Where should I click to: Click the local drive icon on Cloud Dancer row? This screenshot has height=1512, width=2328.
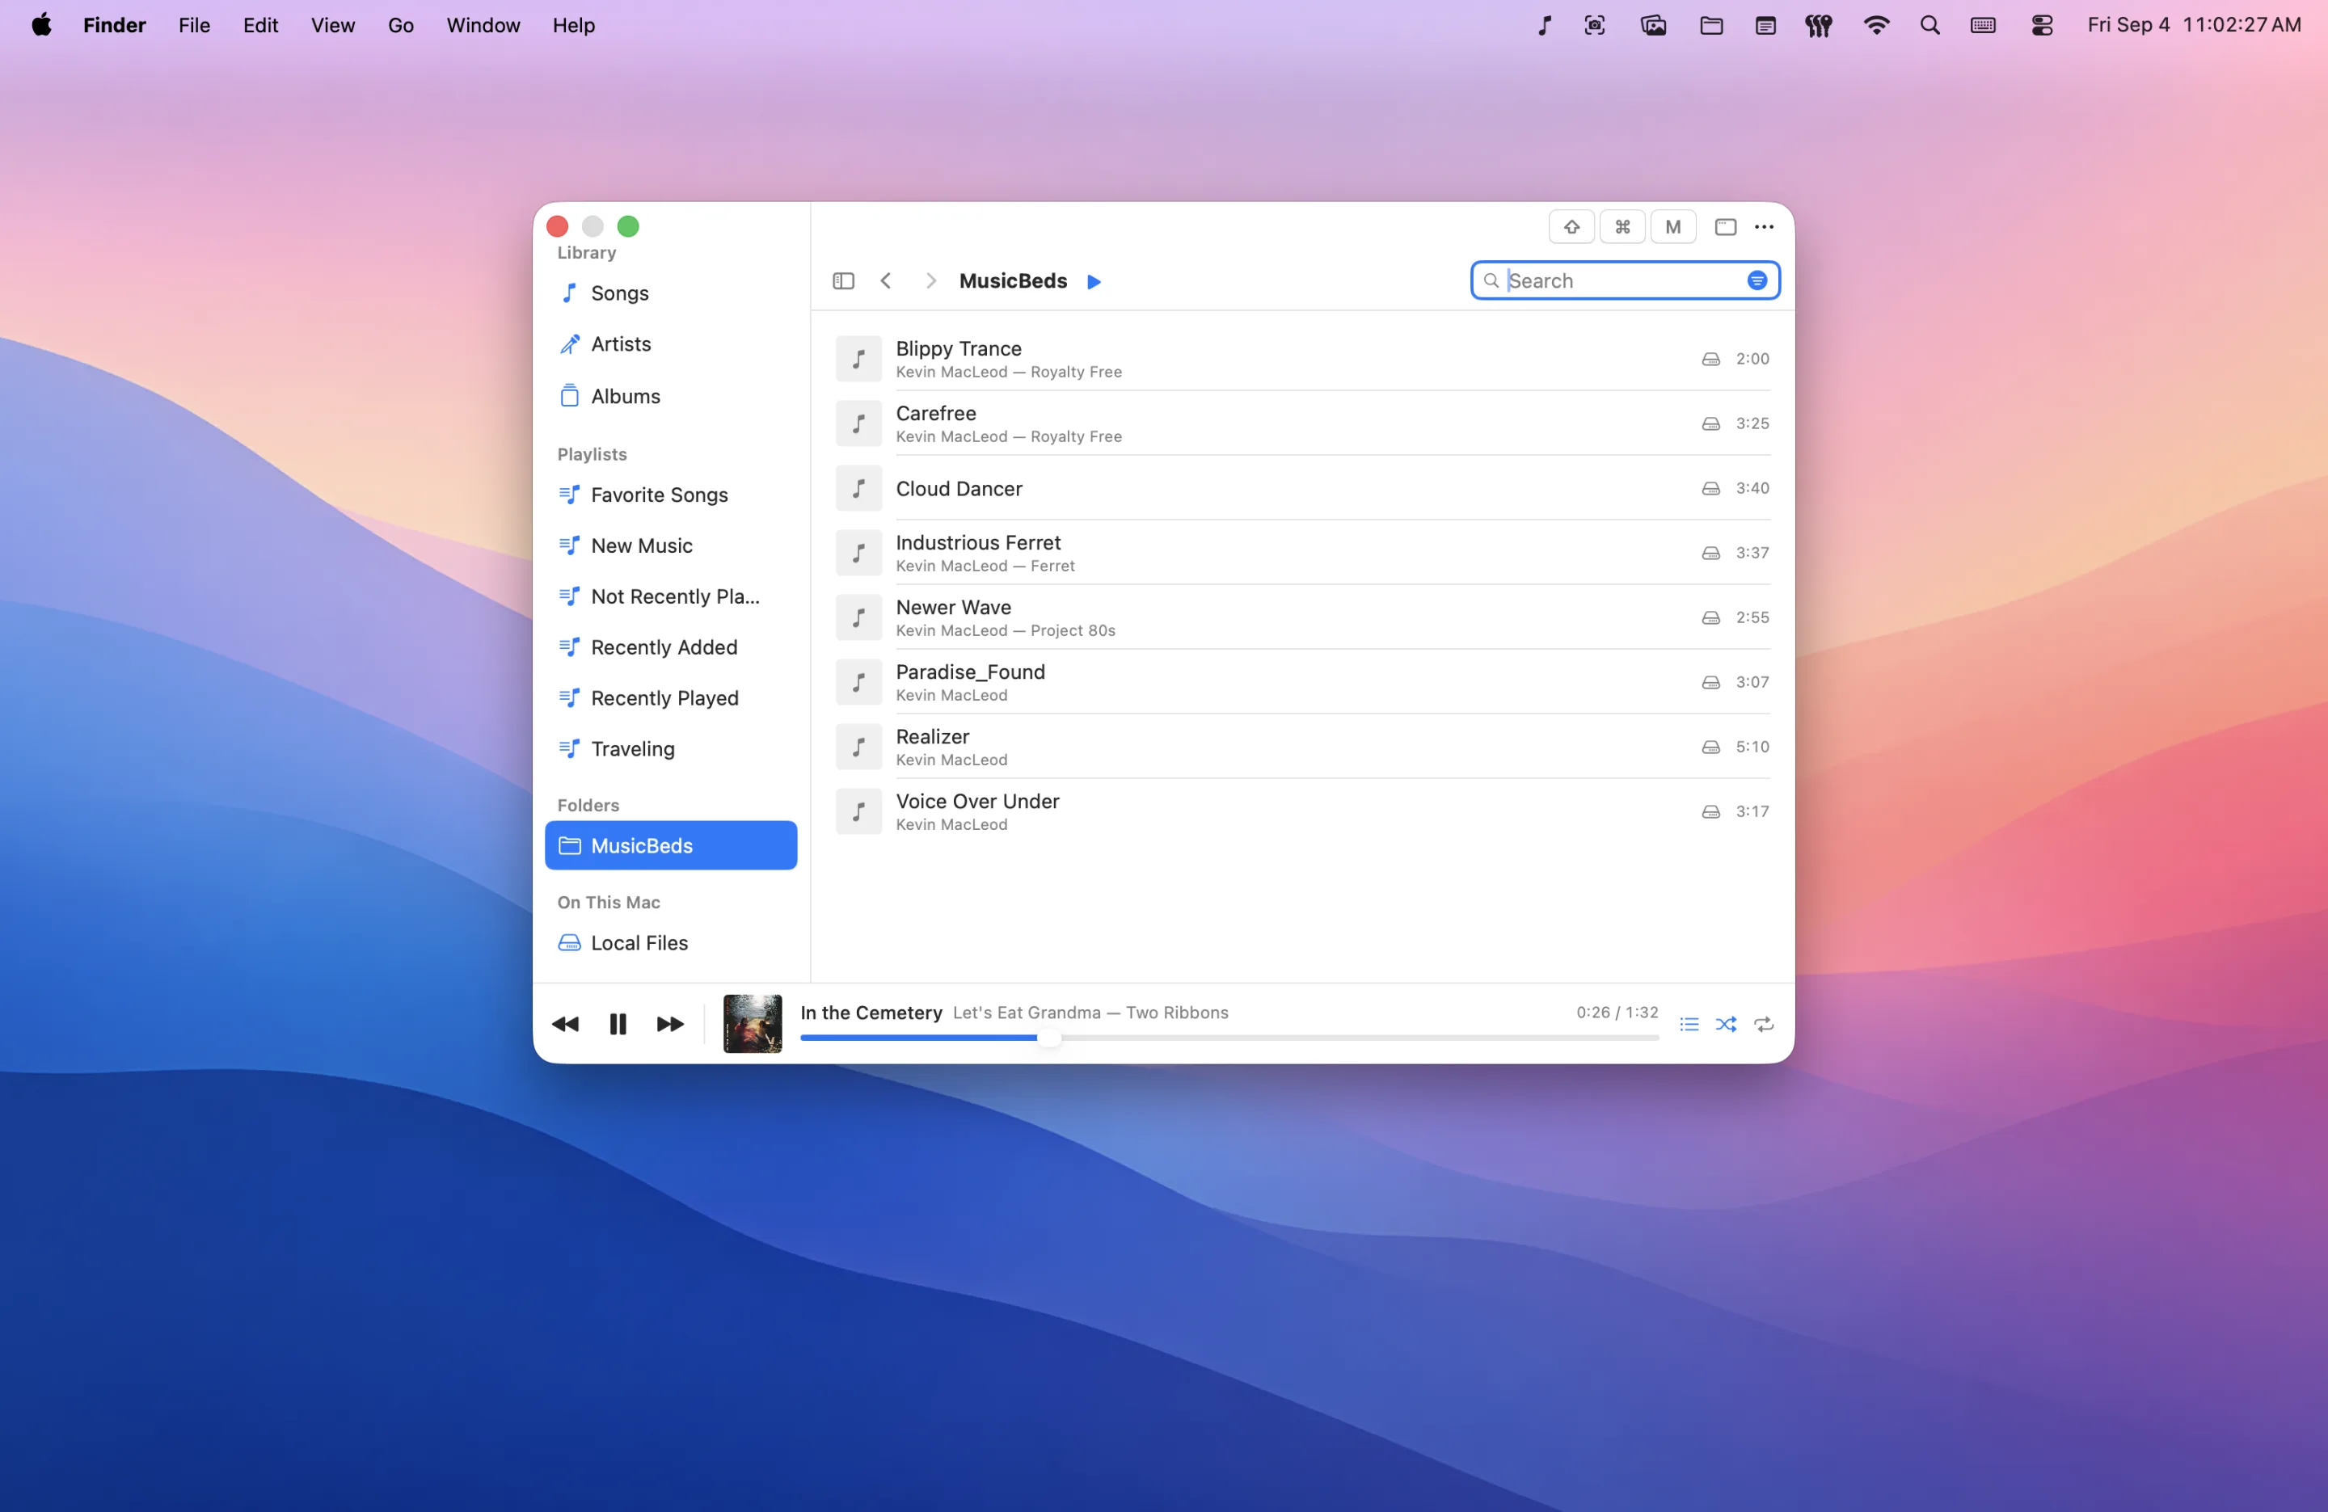1710,488
